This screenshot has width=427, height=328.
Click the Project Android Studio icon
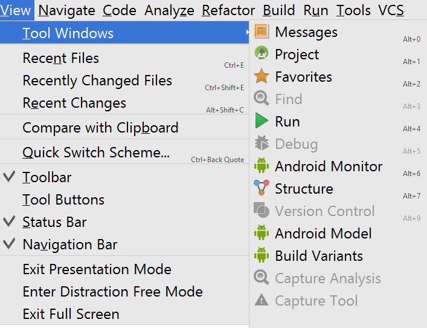[x=262, y=53]
